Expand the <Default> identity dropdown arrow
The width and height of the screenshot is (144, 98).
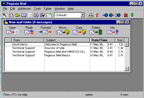coord(83,15)
